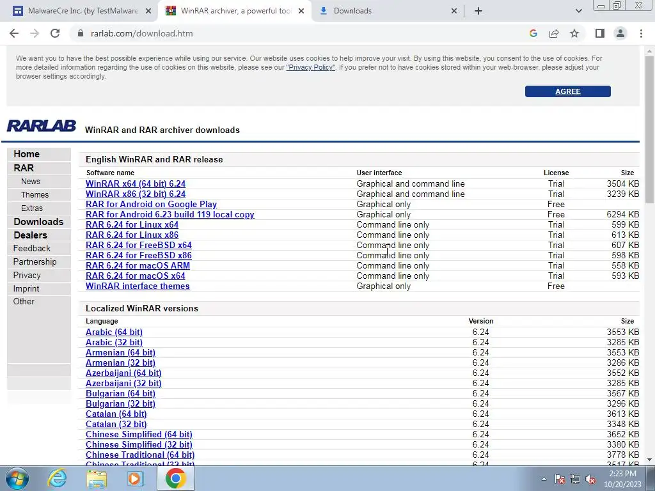This screenshot has width=655, height=491.
Task: Download WinRAR x64 (64 bit) 6.24
Action: [x=136, y=183]
